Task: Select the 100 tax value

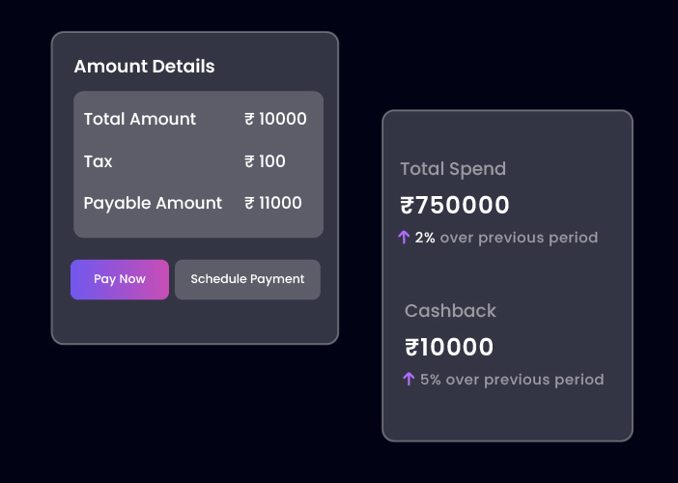Action: coord(272,161)
